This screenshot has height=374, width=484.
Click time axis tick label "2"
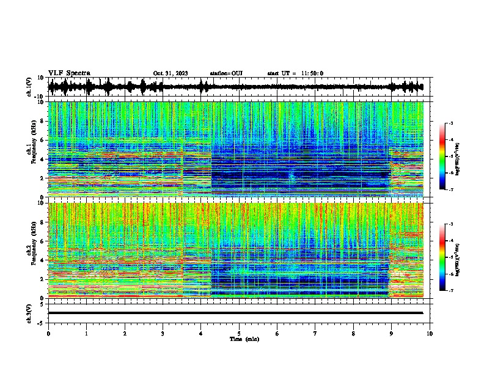click(x=125, y=334)
